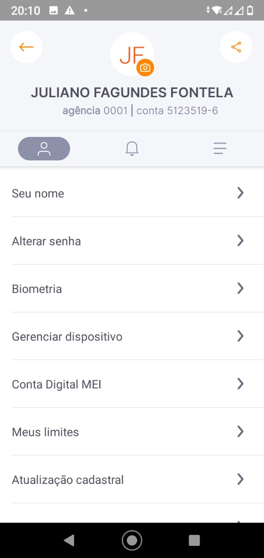
Task: Tap chevron beside Meus limites
Action: 240,432
